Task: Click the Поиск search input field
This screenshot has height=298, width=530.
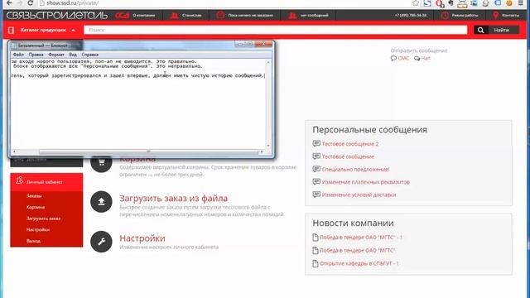Action: coord(276,30)
